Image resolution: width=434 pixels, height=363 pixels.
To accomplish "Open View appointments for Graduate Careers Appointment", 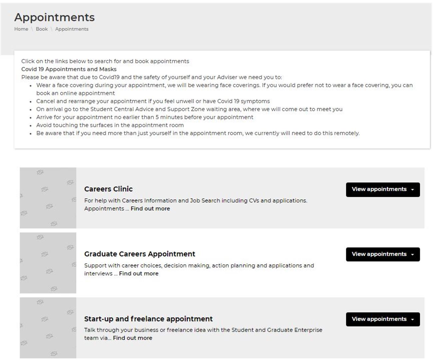I will pyautogui.click(x=382, y=254).
